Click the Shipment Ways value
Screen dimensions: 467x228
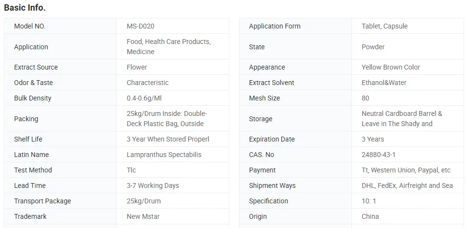(407, 185)
